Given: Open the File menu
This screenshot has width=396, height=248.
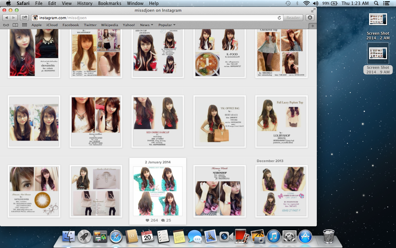Looking at the screenshot, I should click(39, 3).
